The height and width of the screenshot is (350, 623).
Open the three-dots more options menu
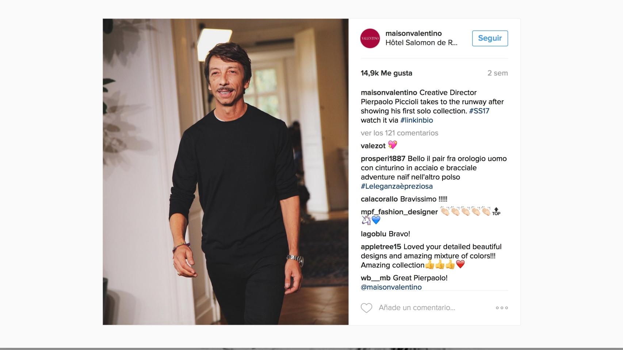tap(502, 308)
